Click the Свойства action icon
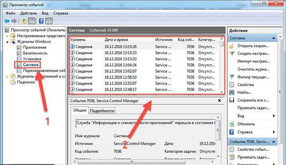 (x=231, y=85)
